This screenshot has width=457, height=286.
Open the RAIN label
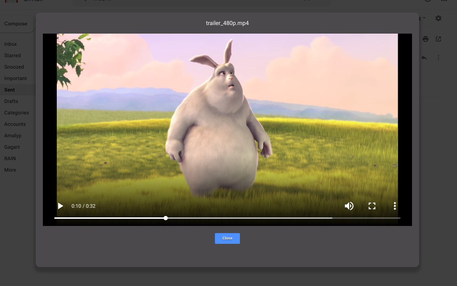pyautogui.click(x=10, y=158)
